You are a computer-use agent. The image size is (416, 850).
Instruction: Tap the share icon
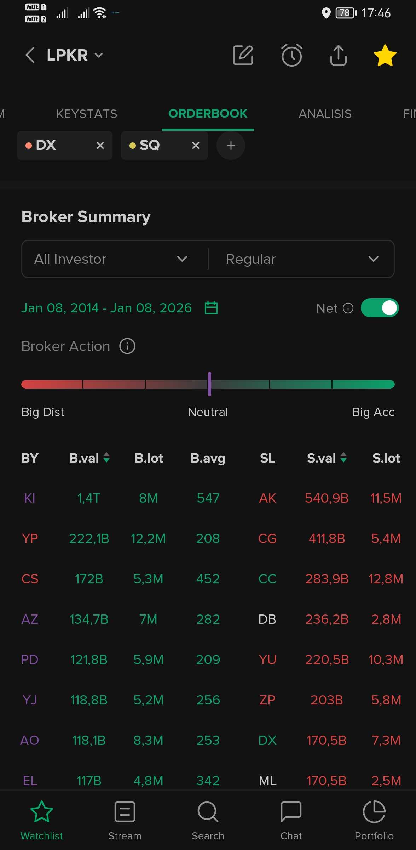[338, 55]
